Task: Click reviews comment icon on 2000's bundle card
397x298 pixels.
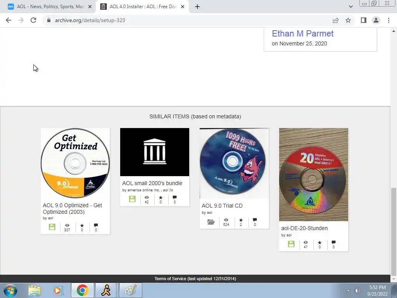Action: [x=174, y=198]
